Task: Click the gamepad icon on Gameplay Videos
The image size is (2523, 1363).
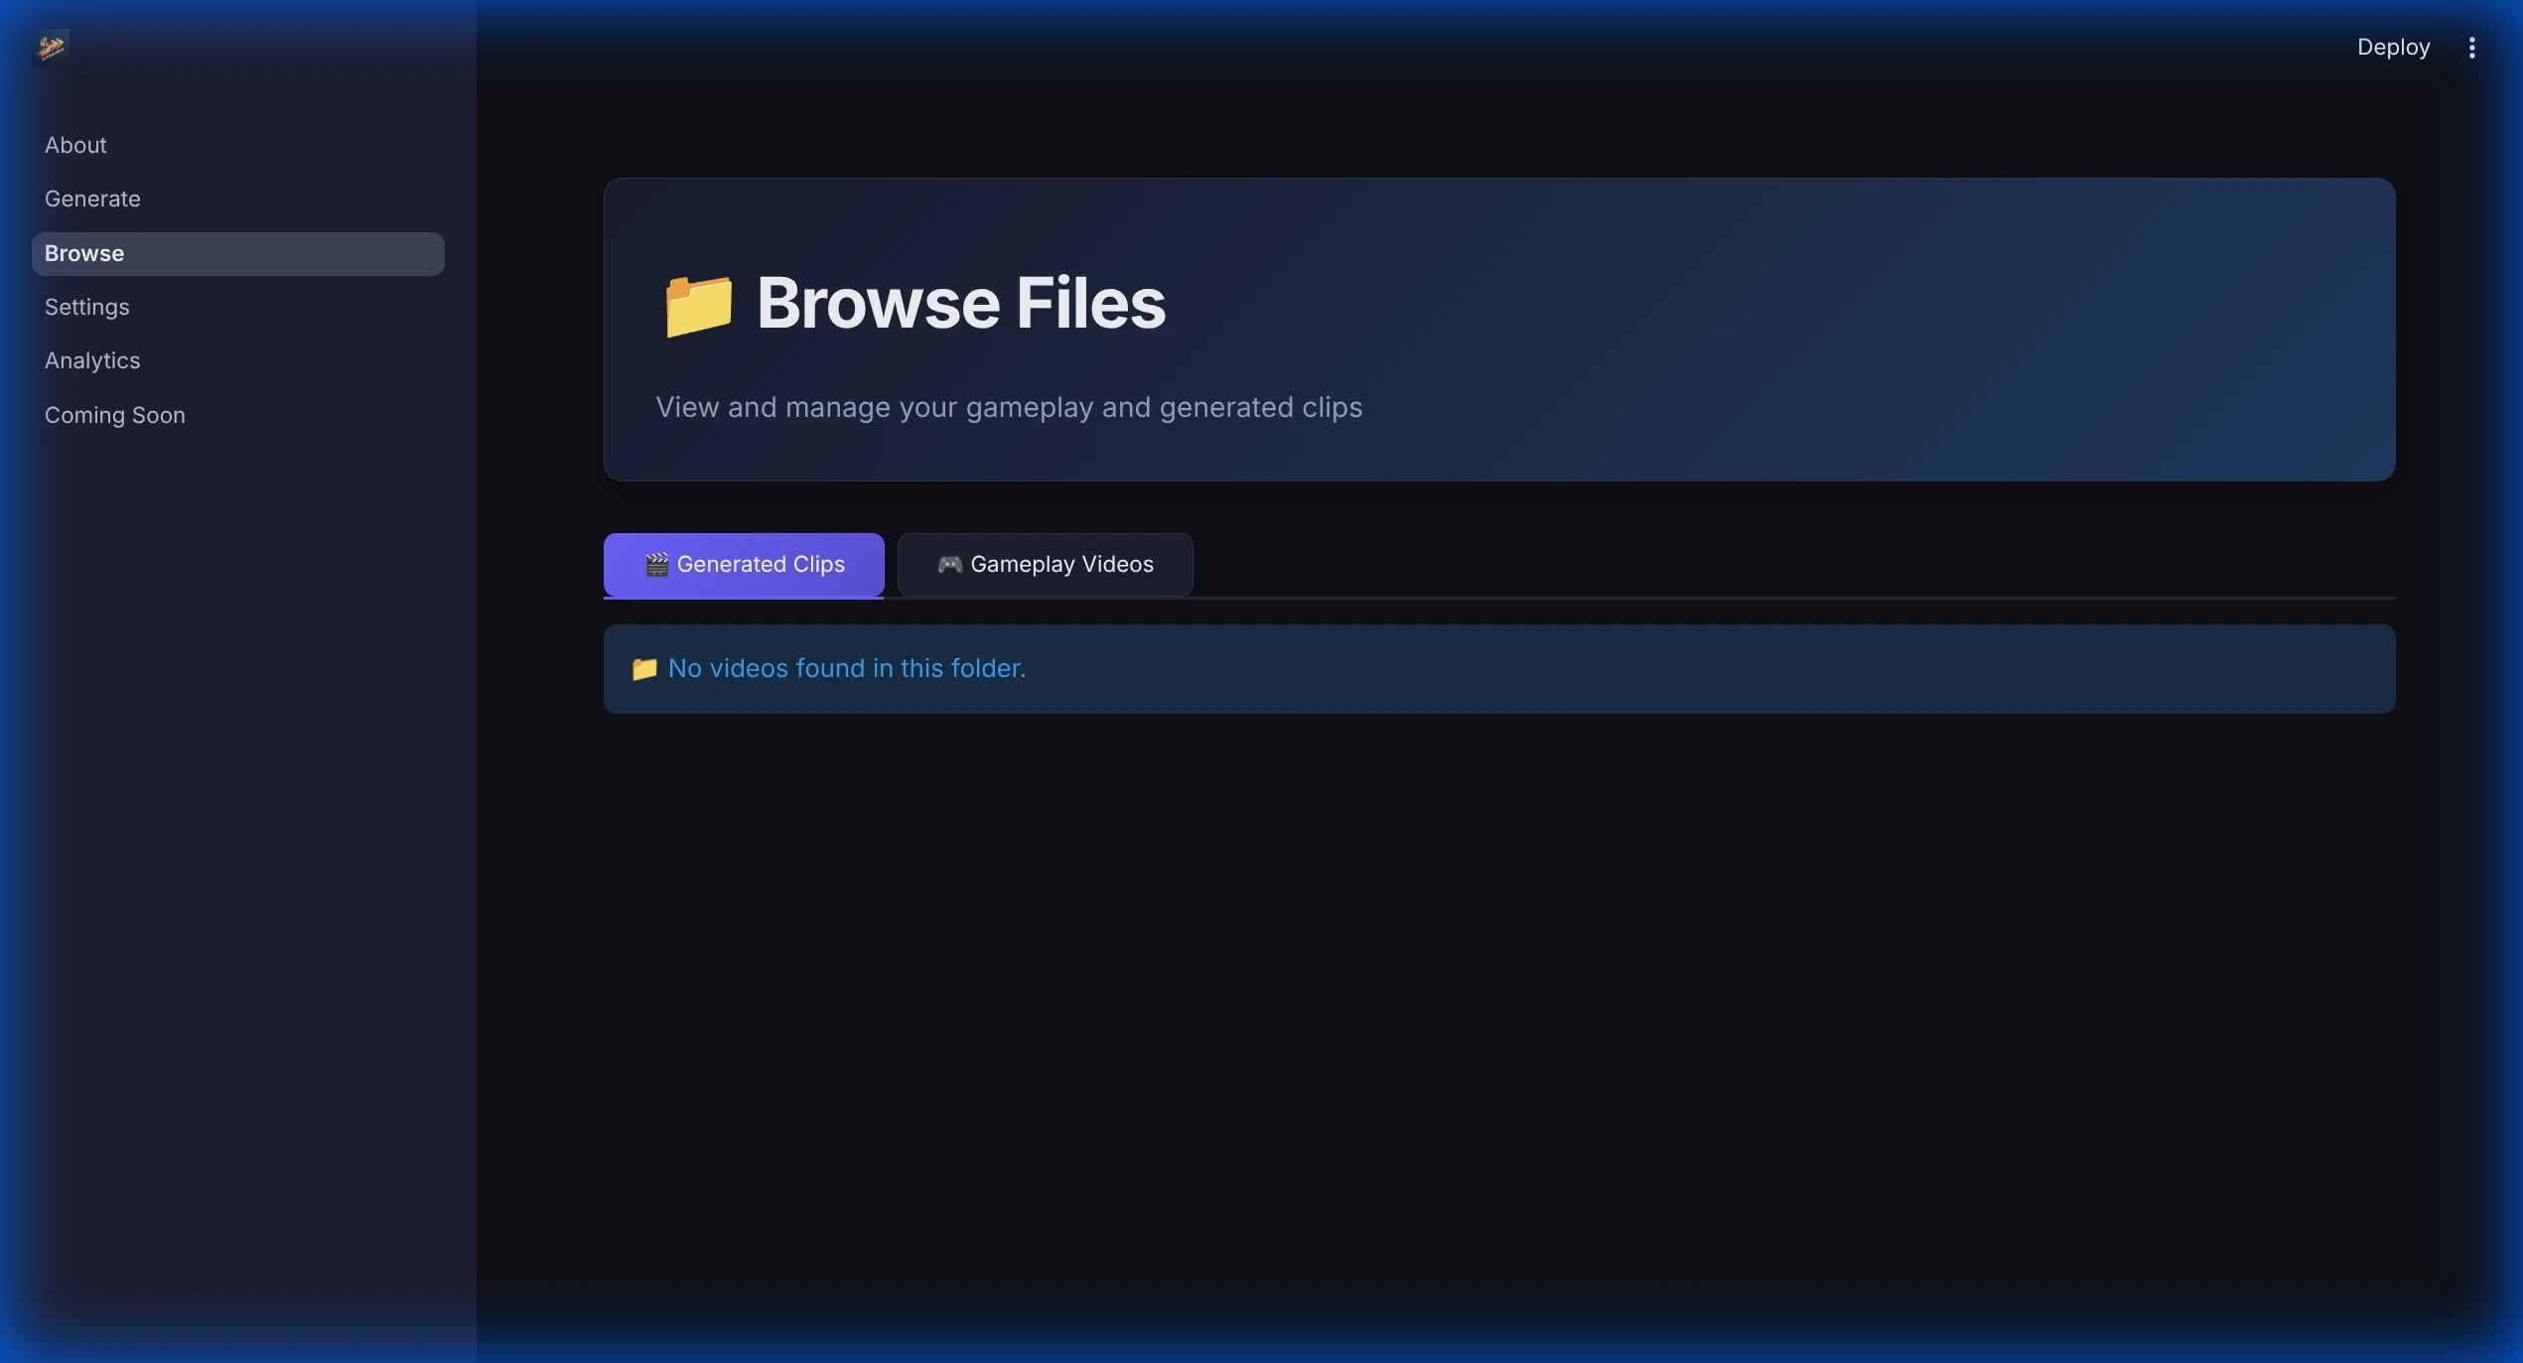Action: pos(950,565)
